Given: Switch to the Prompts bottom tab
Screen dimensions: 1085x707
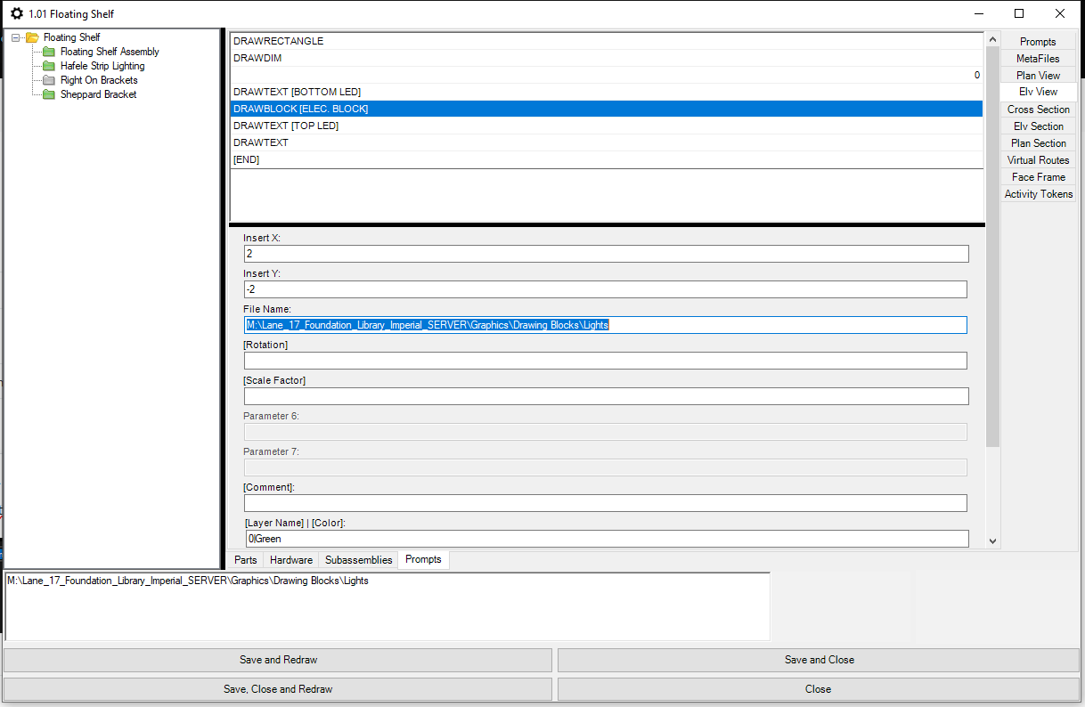Looking at the screenshot, I should tap(423, 559).
